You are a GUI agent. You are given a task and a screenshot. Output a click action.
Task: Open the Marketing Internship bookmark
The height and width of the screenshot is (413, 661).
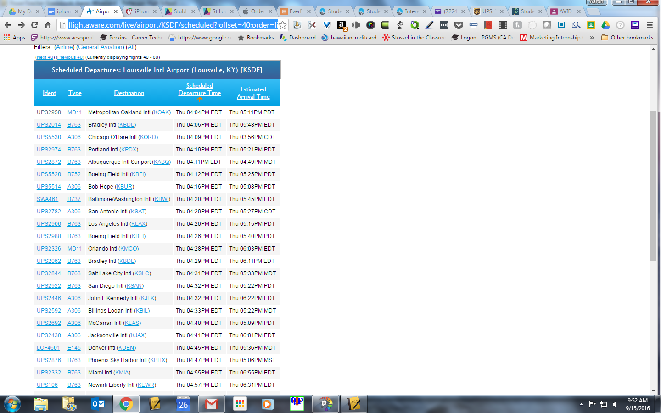[x=550, y=38]
